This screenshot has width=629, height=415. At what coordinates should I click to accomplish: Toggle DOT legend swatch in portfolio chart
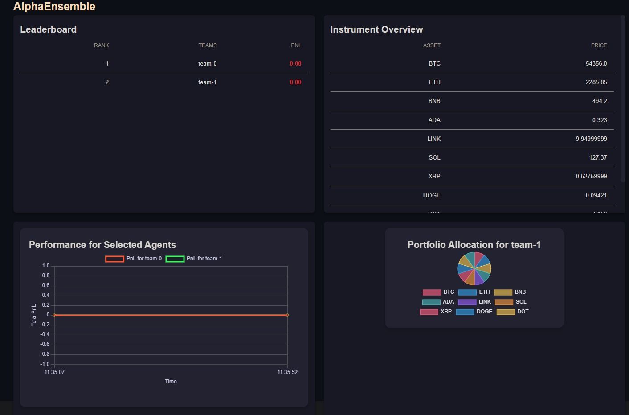506,312
